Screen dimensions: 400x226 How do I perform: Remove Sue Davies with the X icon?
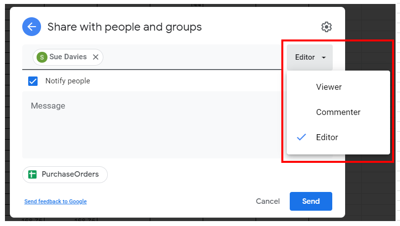[x=95, y=57]
